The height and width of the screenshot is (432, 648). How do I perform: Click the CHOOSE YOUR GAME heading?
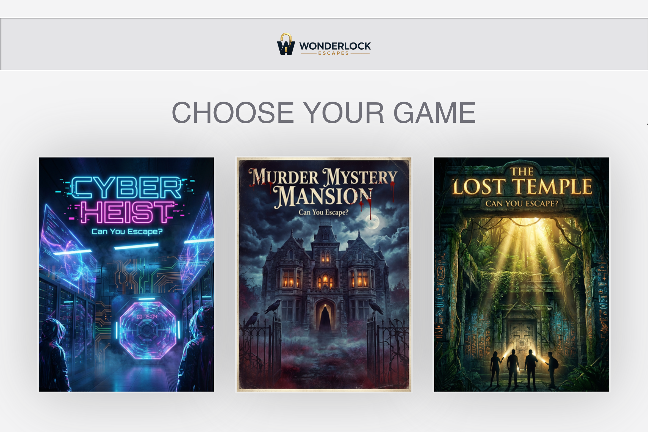(x=324, y=113)
